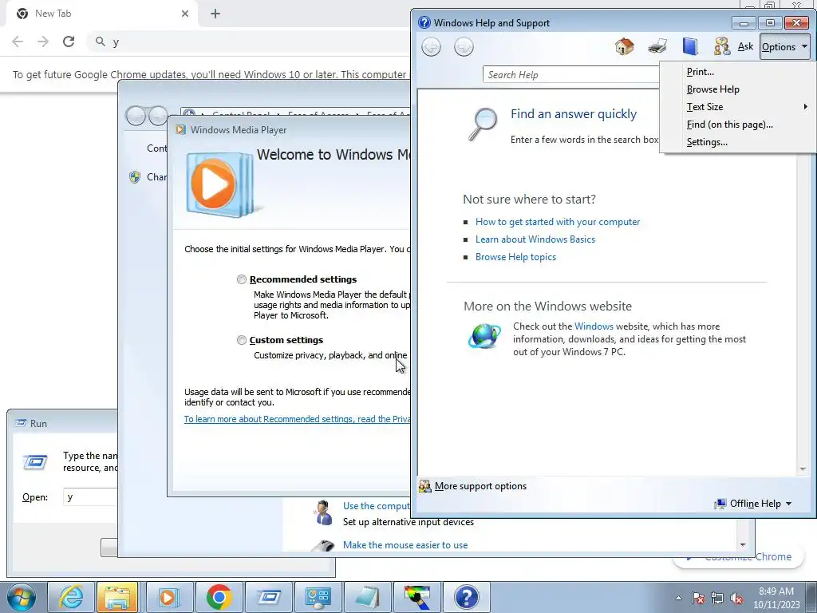817x613 pixels.
Task: Open Learn about Windows Basics link
Action: (x=535, y=239)
